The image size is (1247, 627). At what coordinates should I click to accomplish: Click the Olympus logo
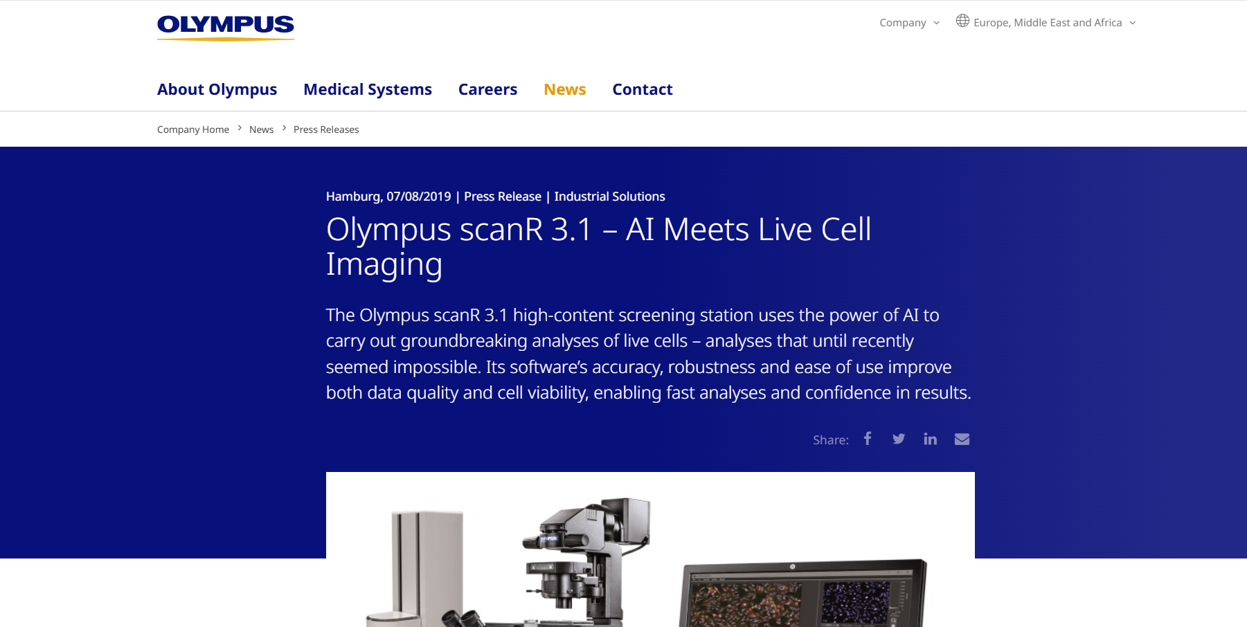point(226,27)
